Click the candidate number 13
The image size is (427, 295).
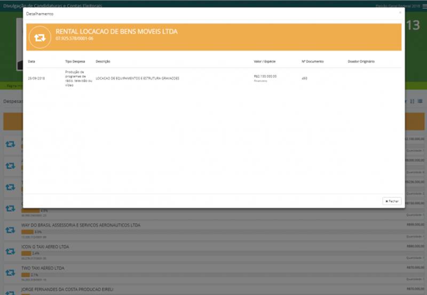pos(413,26)
